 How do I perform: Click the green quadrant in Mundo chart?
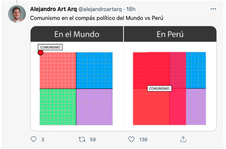point(58,107)
